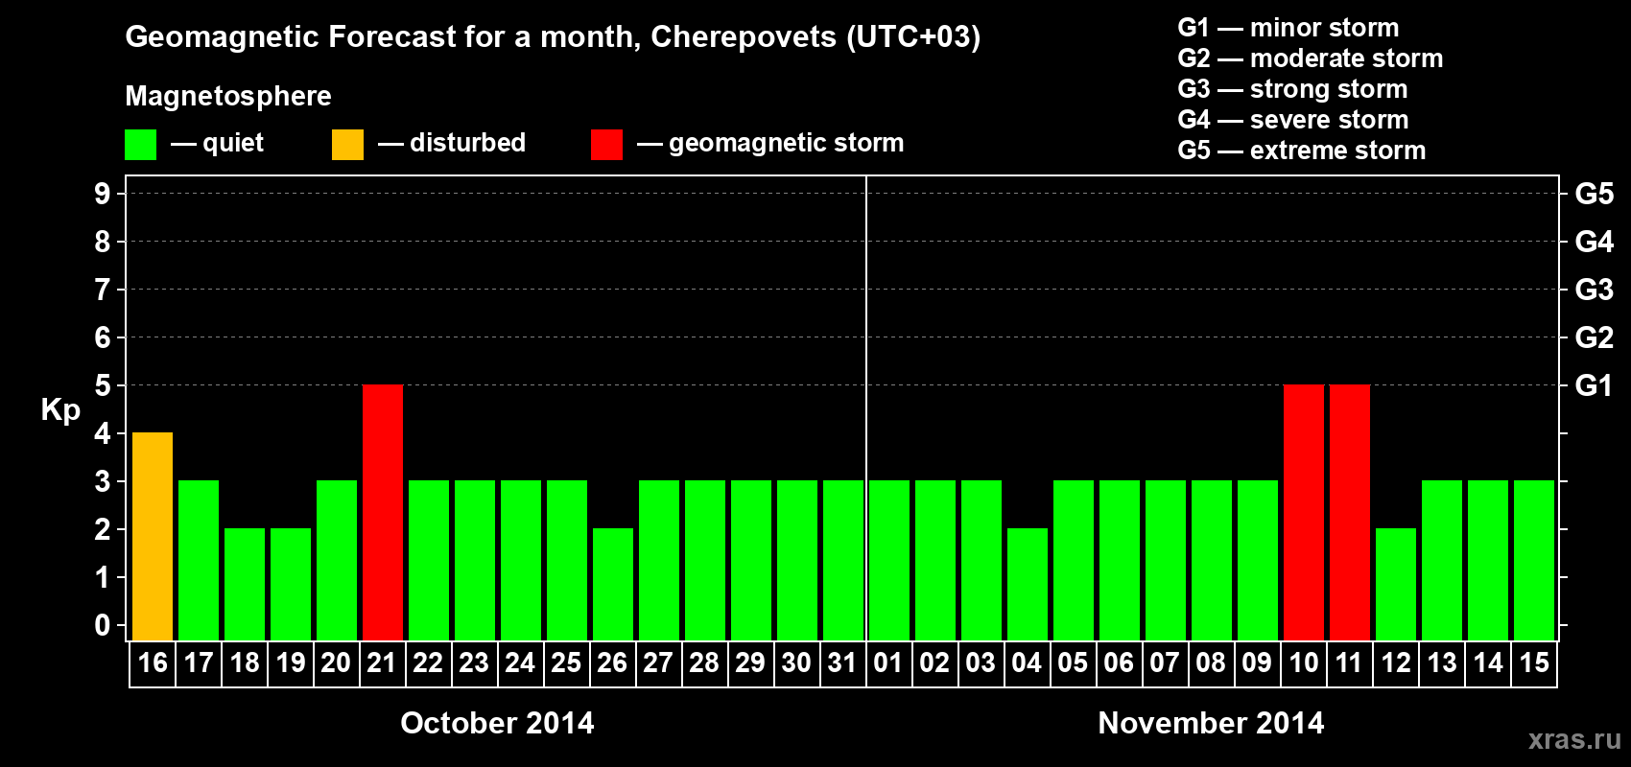The width and height of the screenshot is (1631, 767).
Task: Click the green bar for November 04
Action: pos(1028,584)
